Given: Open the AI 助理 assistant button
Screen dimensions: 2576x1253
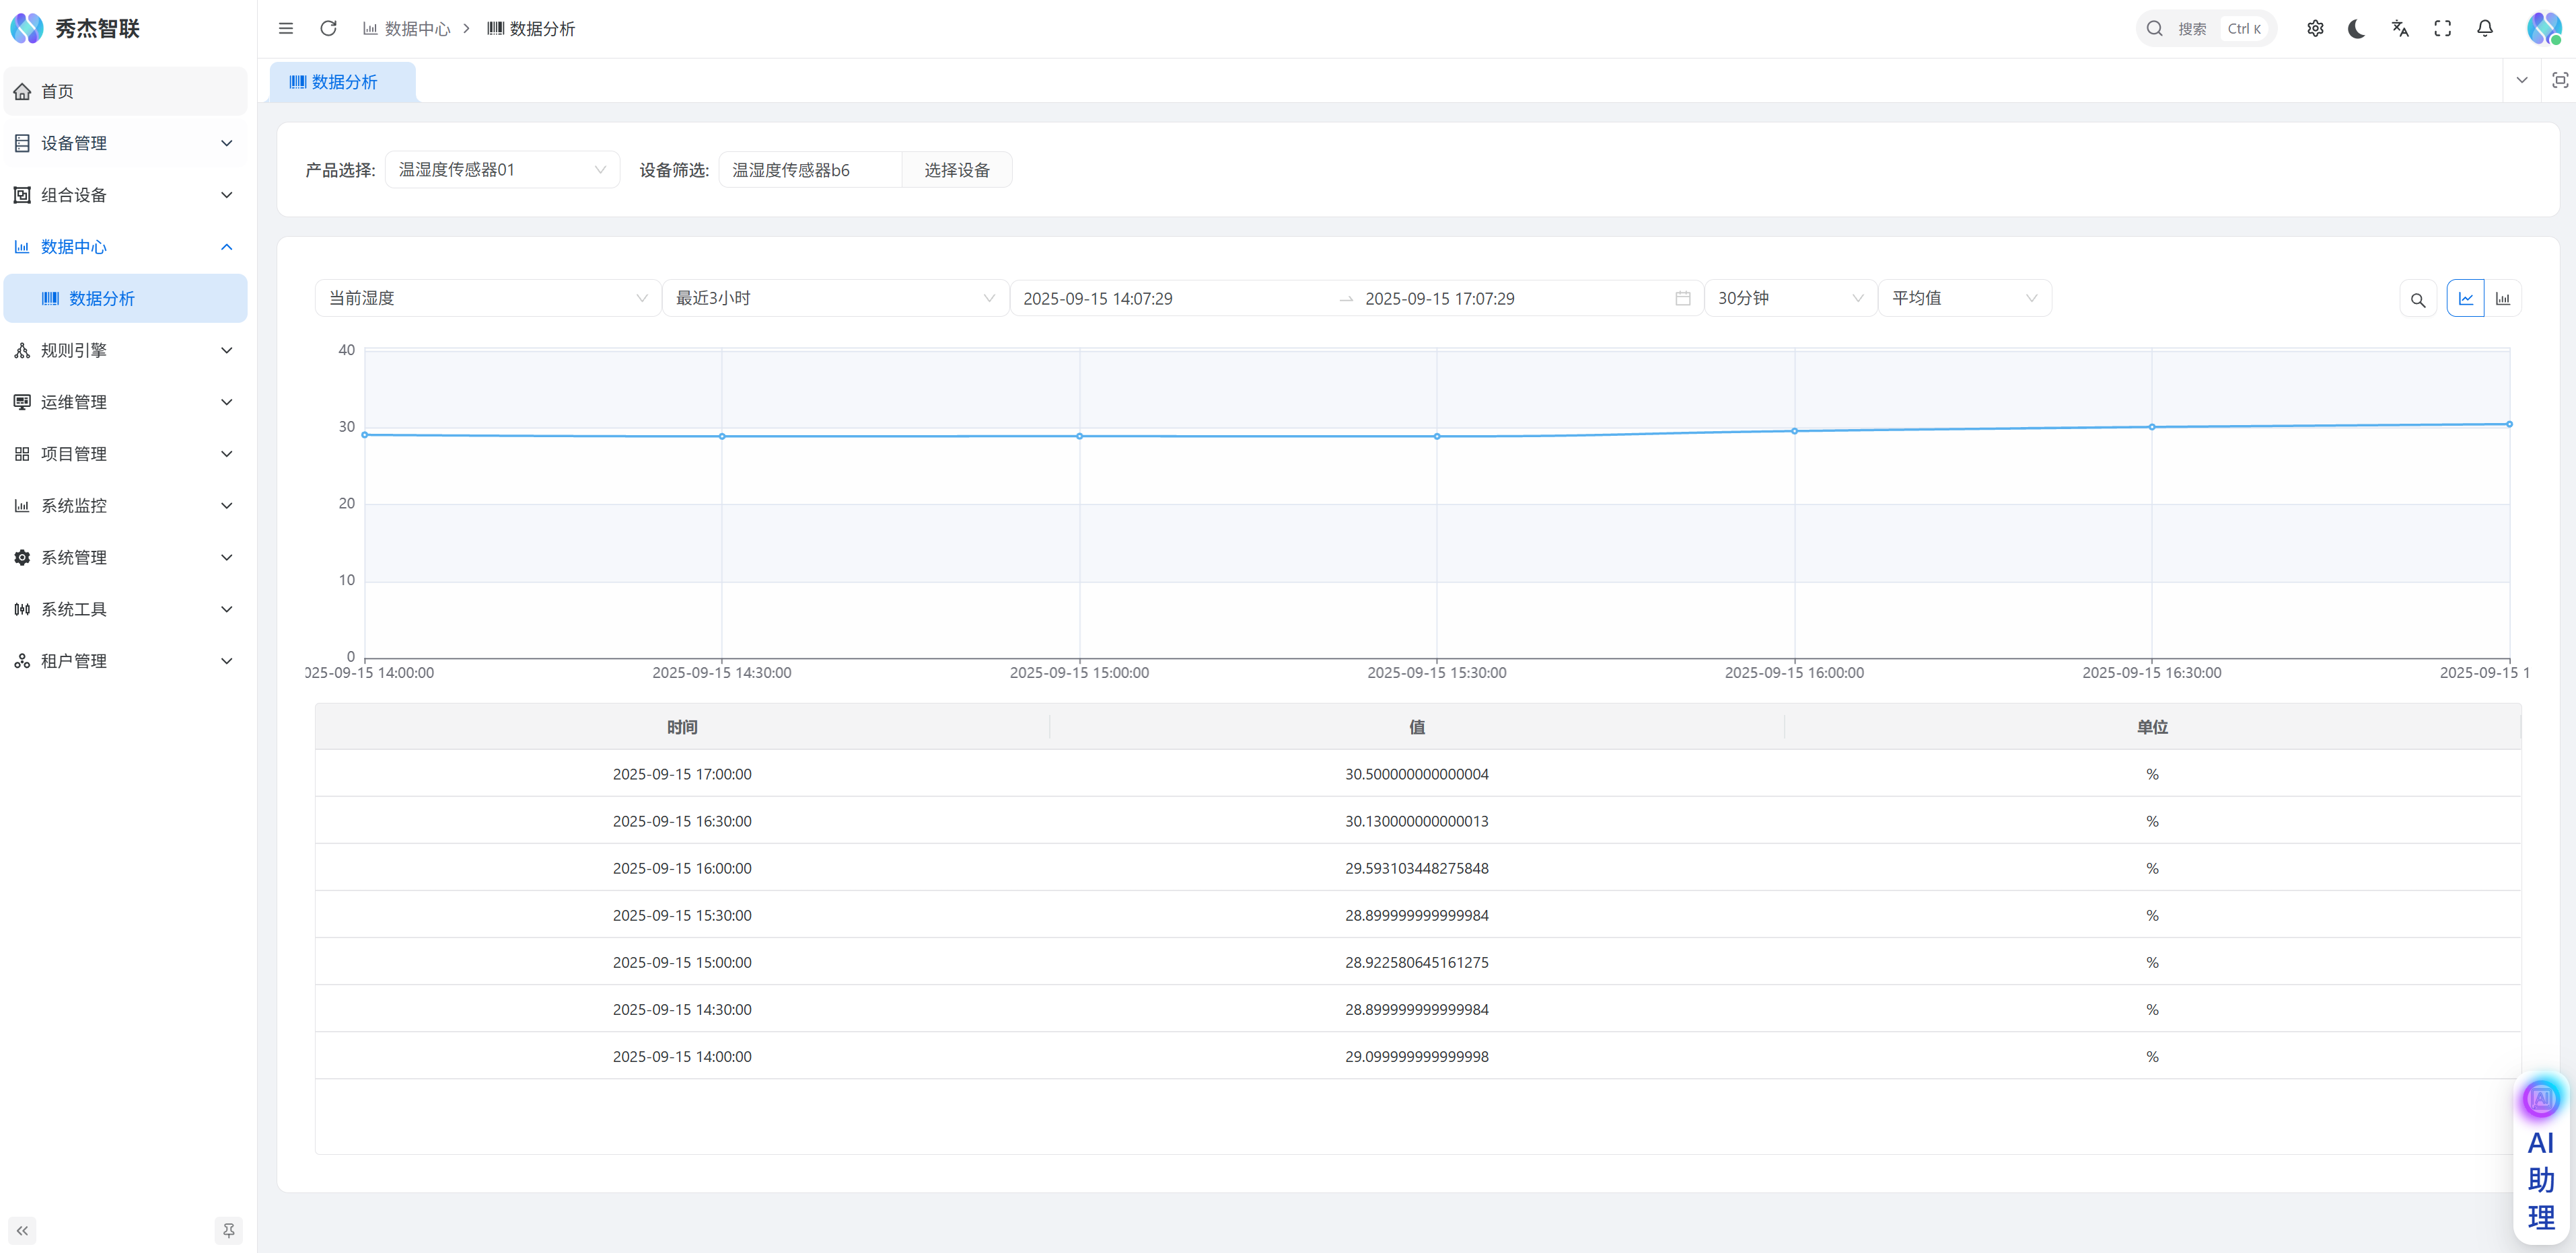Looking at the screenshot, I should (2540, 1159).
